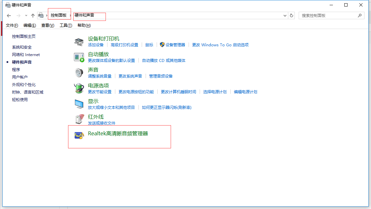Click 放大或缩小文本和其他项目 link
Viewport: 371px width, 209px height.
coord(111,107)
